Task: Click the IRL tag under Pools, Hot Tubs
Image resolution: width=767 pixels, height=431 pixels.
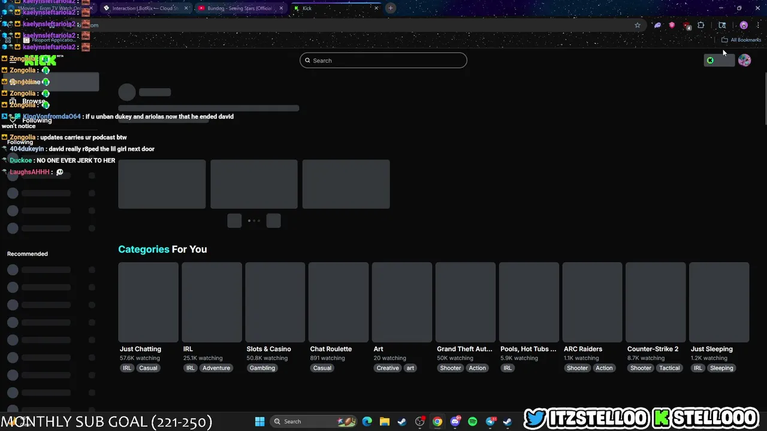Action: click(508, 368)
